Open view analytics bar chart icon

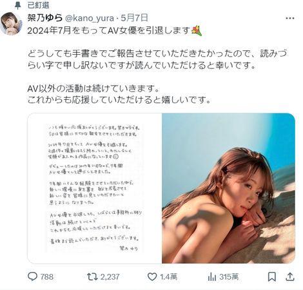click(211, 276)
